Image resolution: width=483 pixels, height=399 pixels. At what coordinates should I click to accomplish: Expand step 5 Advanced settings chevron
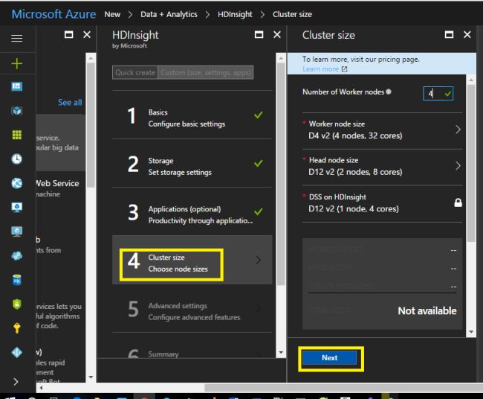click(x=258, y=309)
